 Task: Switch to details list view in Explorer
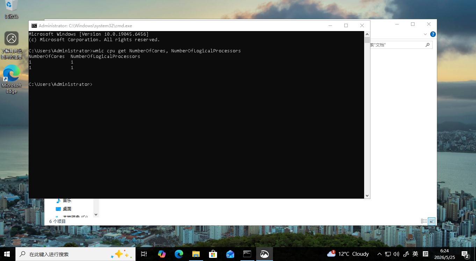click(x=424, y=221)
